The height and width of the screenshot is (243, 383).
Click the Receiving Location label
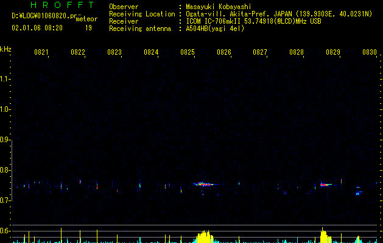click(x=142, y=14)
